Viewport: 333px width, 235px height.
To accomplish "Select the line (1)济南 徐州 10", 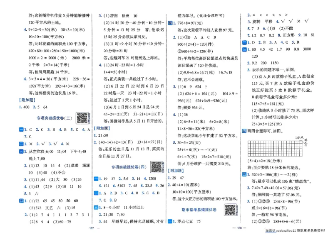I will (x=120, y=16).
